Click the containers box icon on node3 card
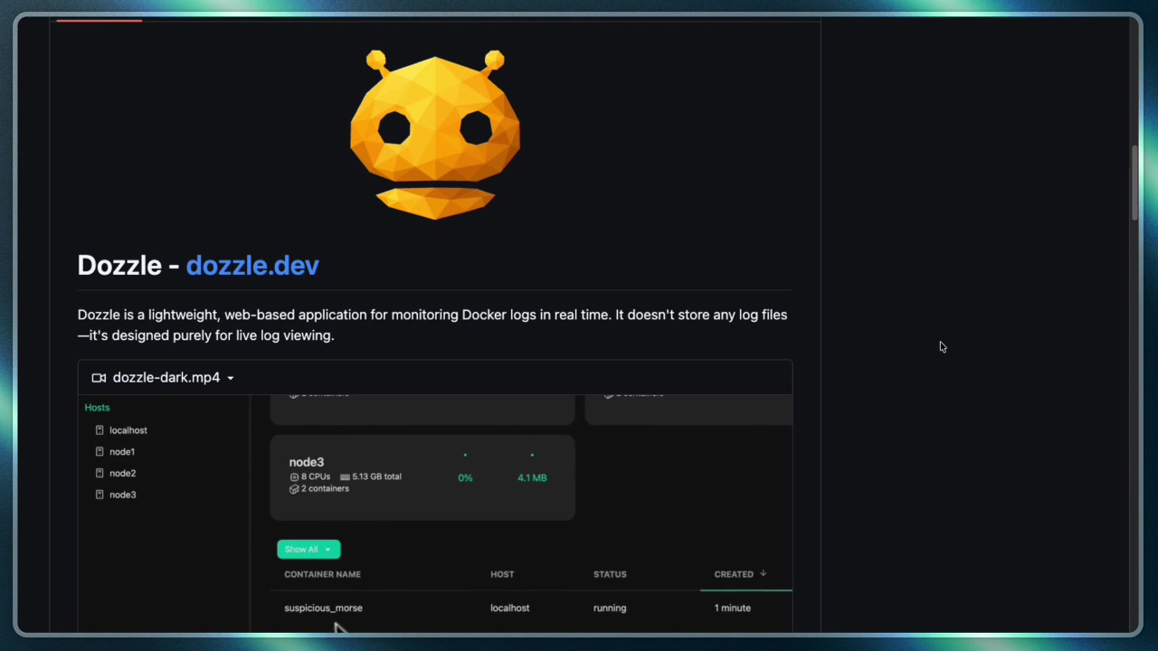The image size is (1158, 651). click(x=293, y=488)
